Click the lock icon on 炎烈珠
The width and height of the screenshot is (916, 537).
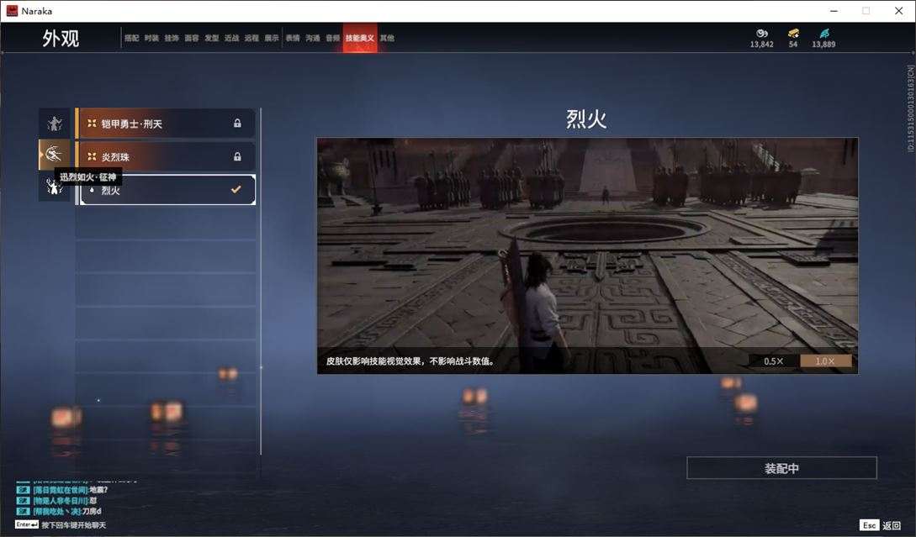pyautogui.click(x=237, y=156)
